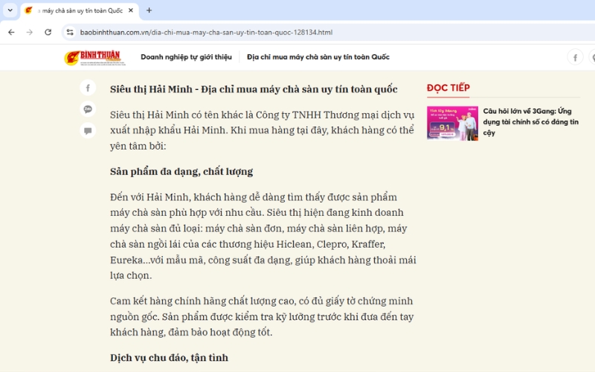
Task: Open a new tab with plus button
Action: tap(149, 10)
